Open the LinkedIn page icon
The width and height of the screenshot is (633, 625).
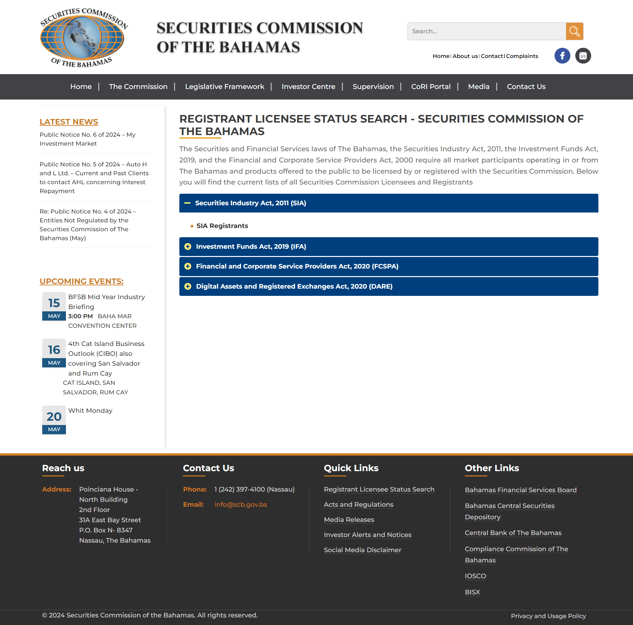pos(583,56)
